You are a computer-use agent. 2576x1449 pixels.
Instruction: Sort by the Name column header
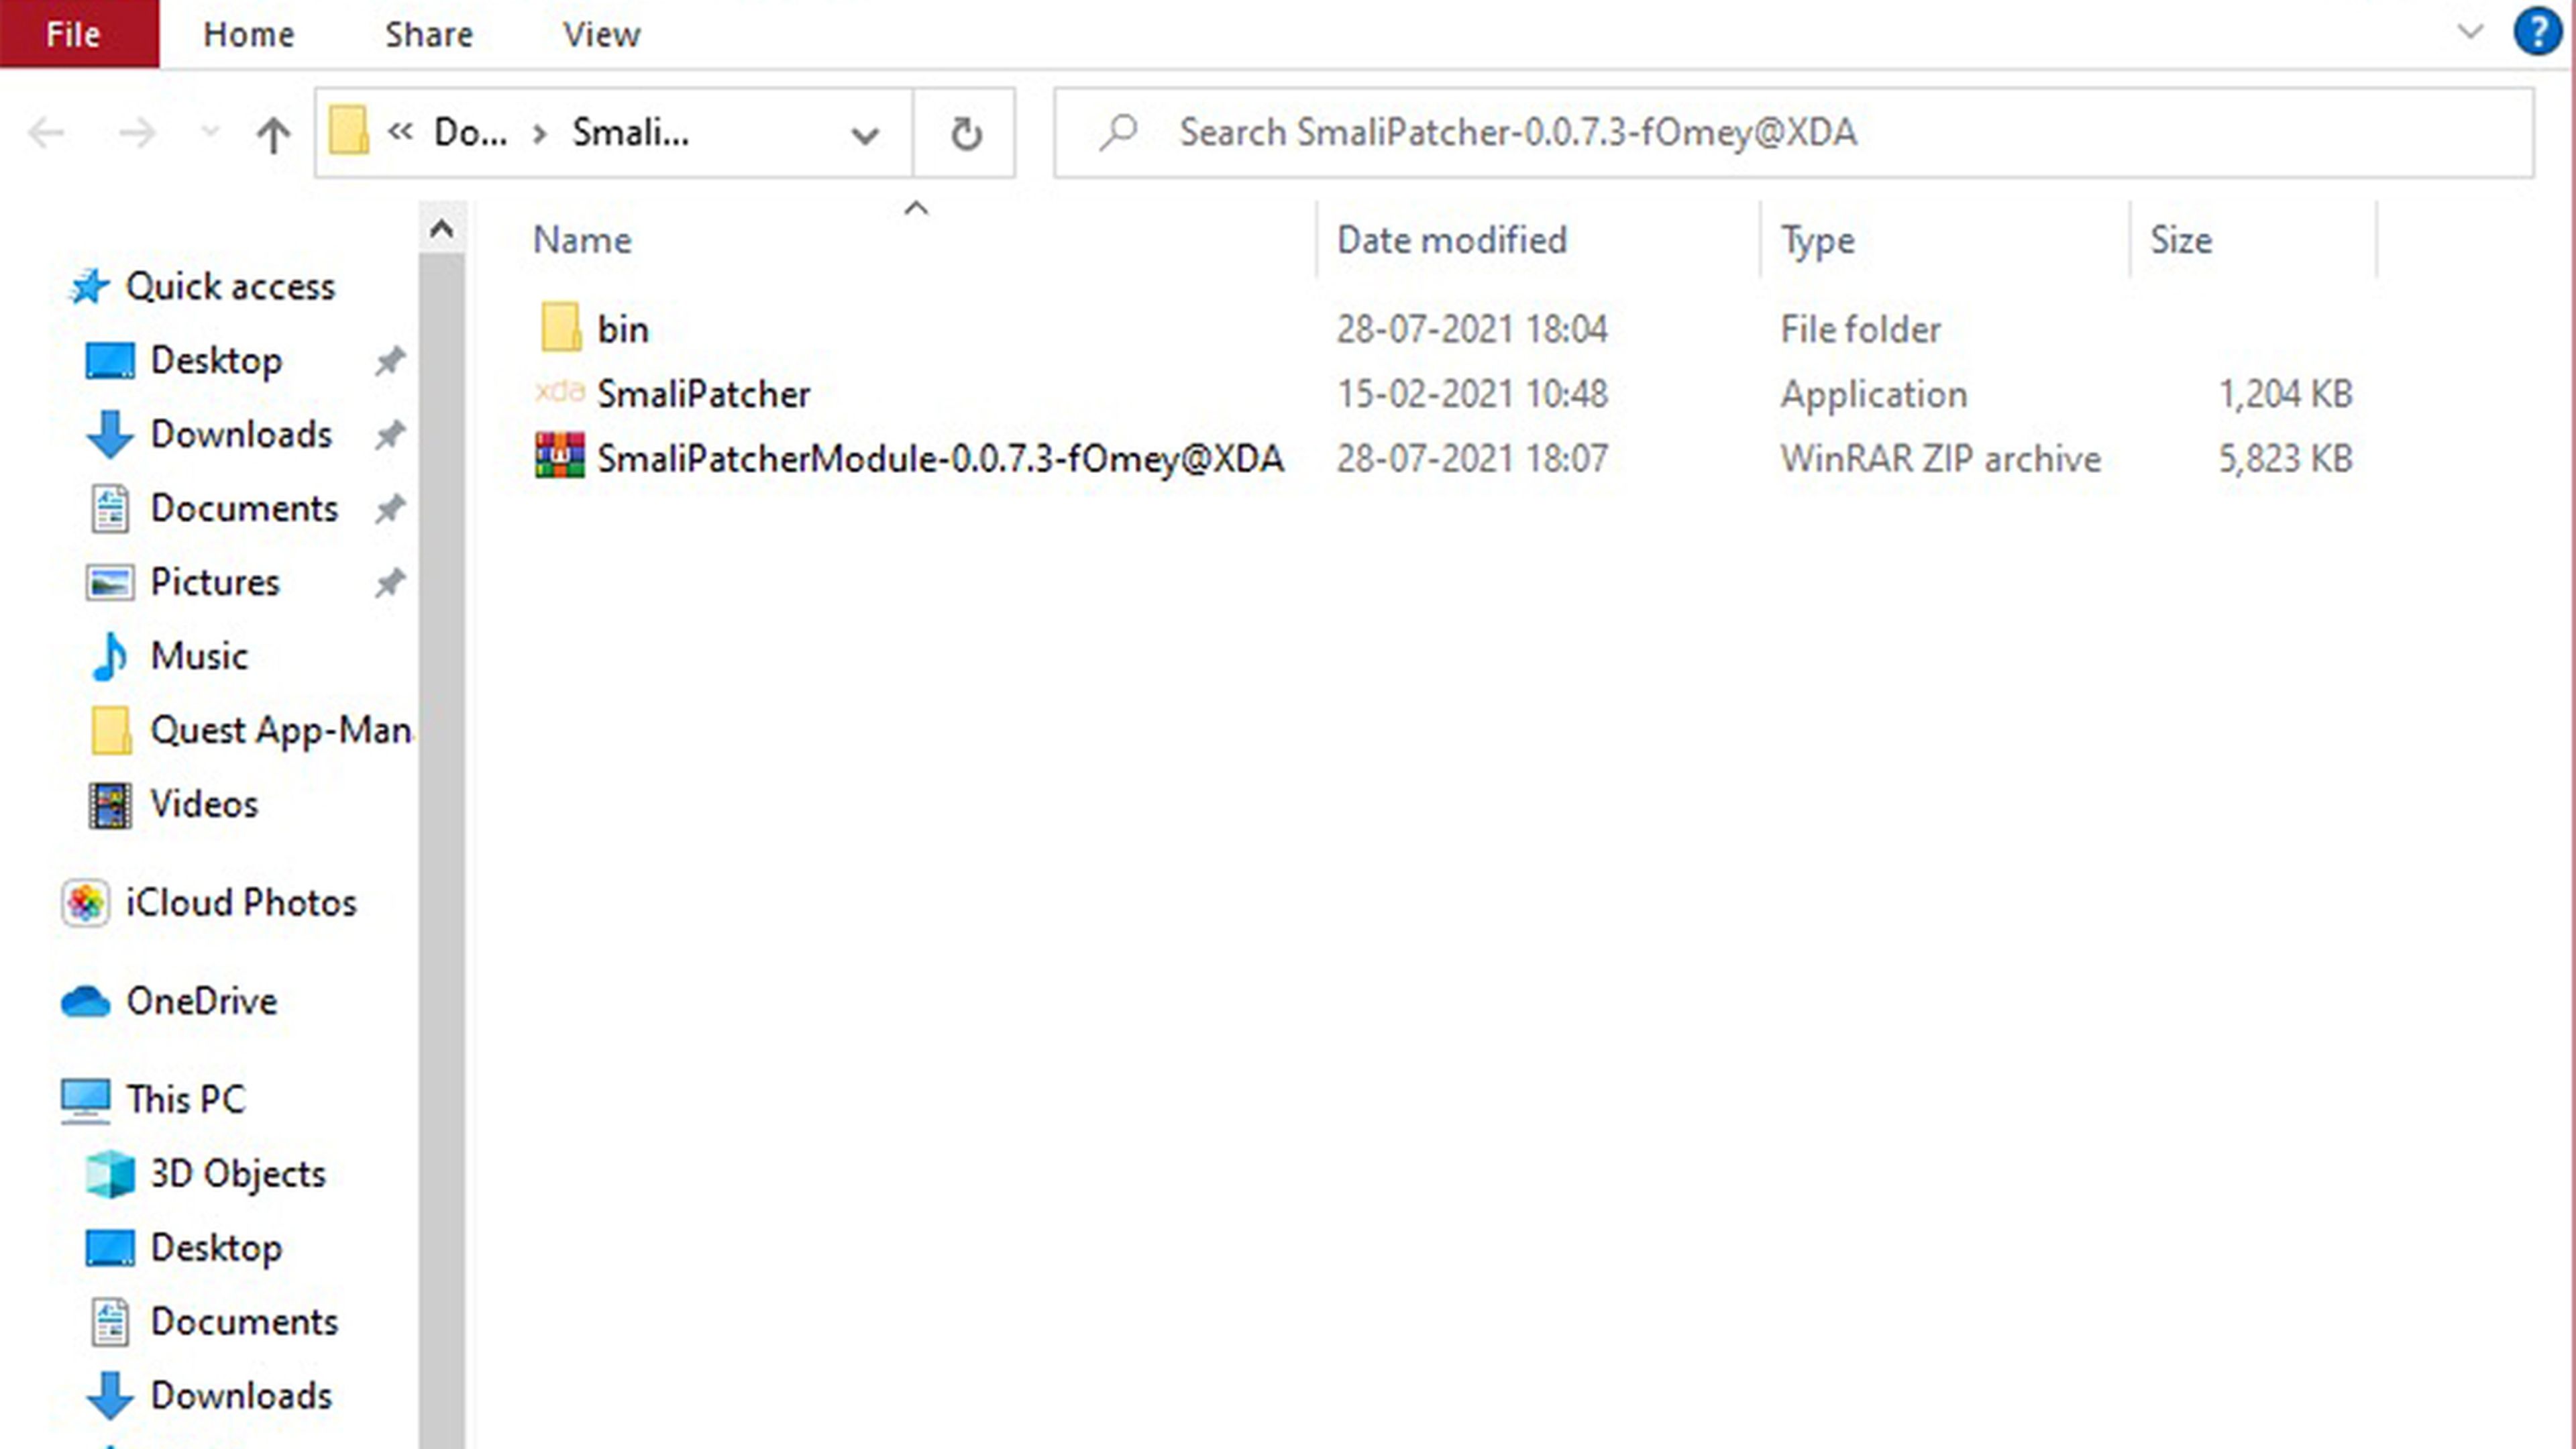click(582, 240)
